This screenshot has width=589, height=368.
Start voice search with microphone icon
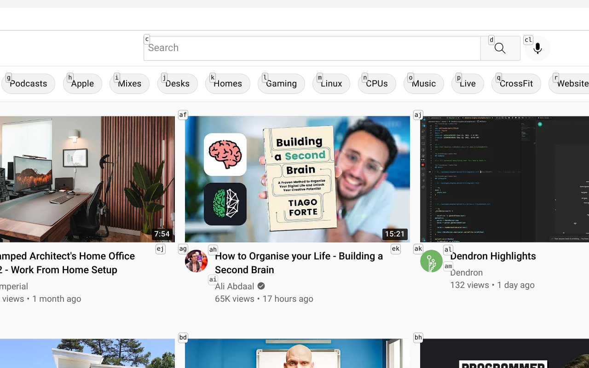click(537, 48)
